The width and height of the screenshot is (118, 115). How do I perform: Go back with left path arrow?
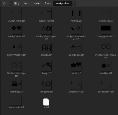pos(11,3)
